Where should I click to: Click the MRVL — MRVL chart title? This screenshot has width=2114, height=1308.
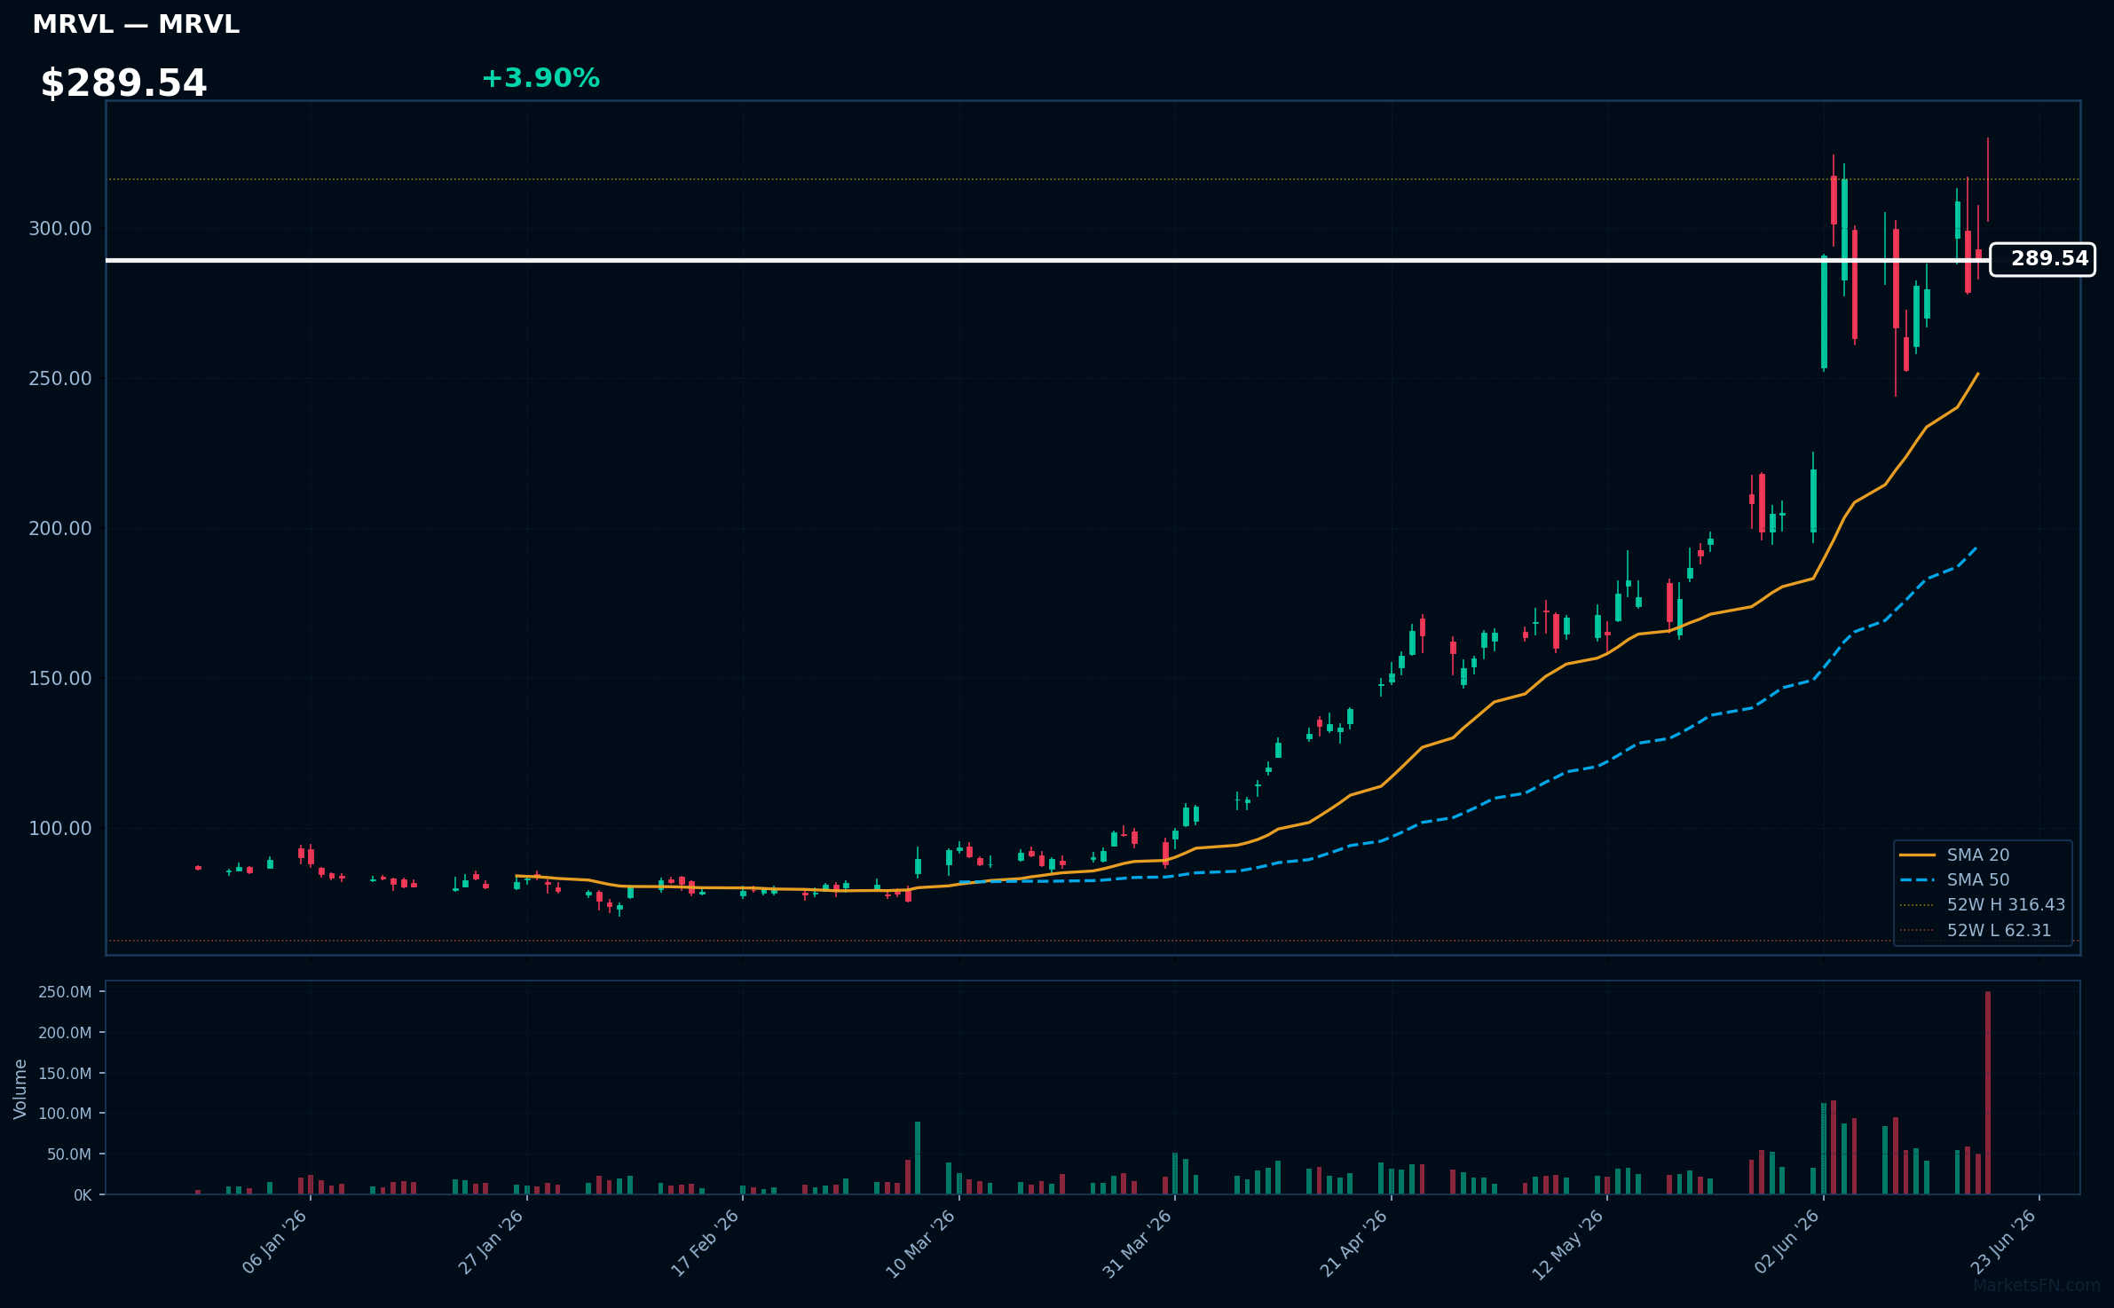click(136, 25)
